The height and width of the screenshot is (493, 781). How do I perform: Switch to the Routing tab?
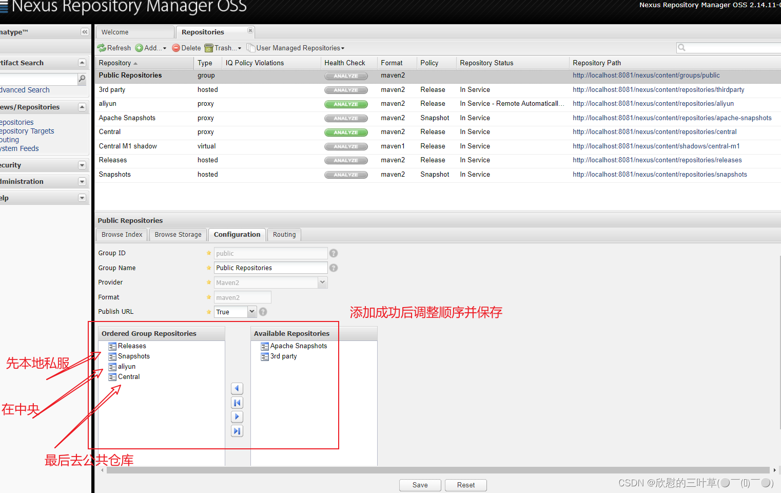[x=284, y=235]
